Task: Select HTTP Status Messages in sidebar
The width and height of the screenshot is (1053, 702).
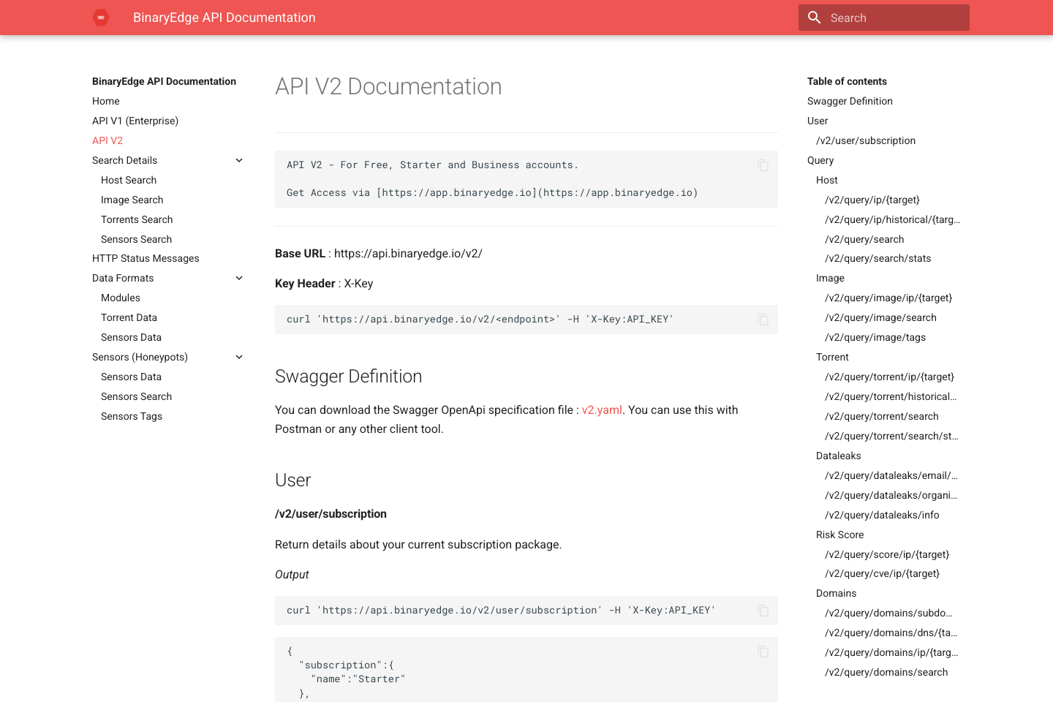Action: pyautogui.click(x=146, y=258)
